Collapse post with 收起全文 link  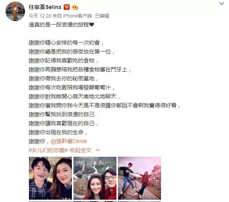[81, 150]
